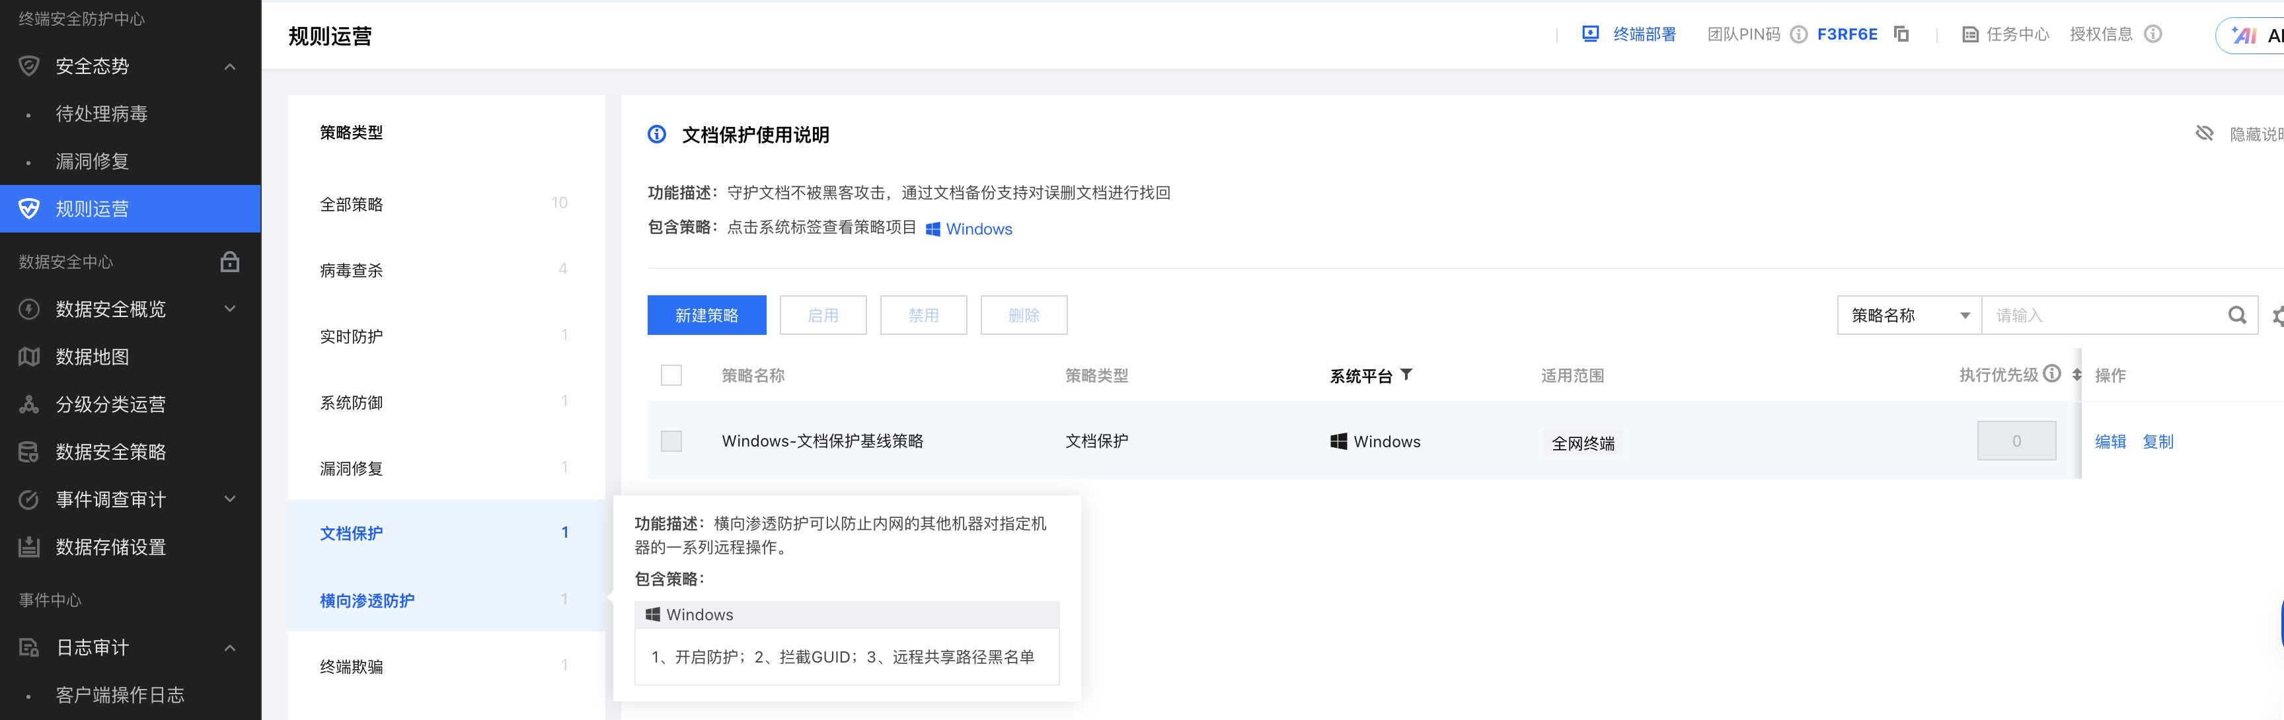Click the 终端部署 monitor icon
The height and width of the screenshot is (720, 2284).
[1591, 34]
